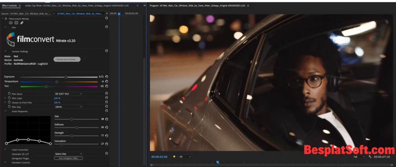Viewport: 396px width, 167px height.
Task: Reset the Film Stock setting
Action: [x=106, y=94]
